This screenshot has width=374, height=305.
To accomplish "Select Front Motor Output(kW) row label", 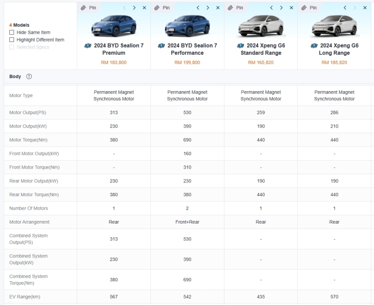I will pos(34,154).
